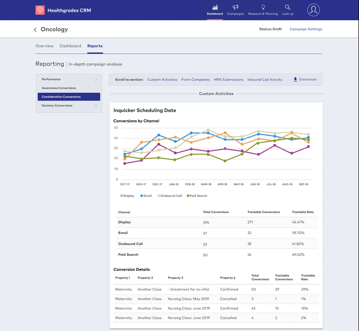Toggle the Display series in chart legend
This screenshot has width=359, height=331.
[x=127, y=196]
